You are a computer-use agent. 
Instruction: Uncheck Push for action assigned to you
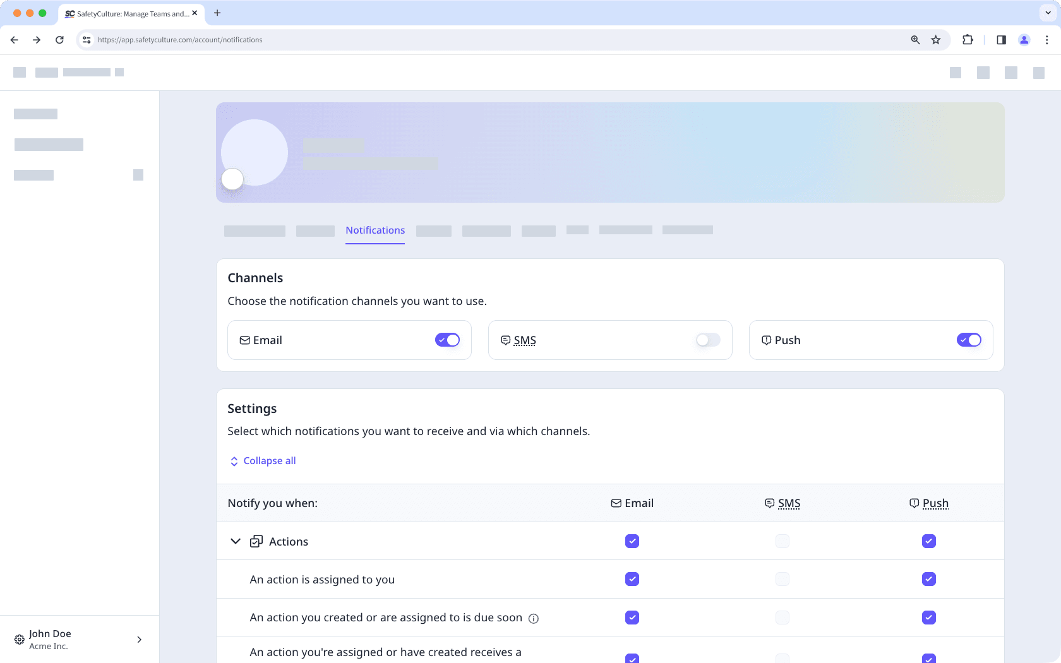(928, 579)
